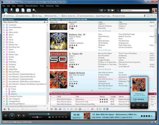159x125 pixels.
Task: Click the eye icon below the Music Explorer tree
Action: click(5, 109)
